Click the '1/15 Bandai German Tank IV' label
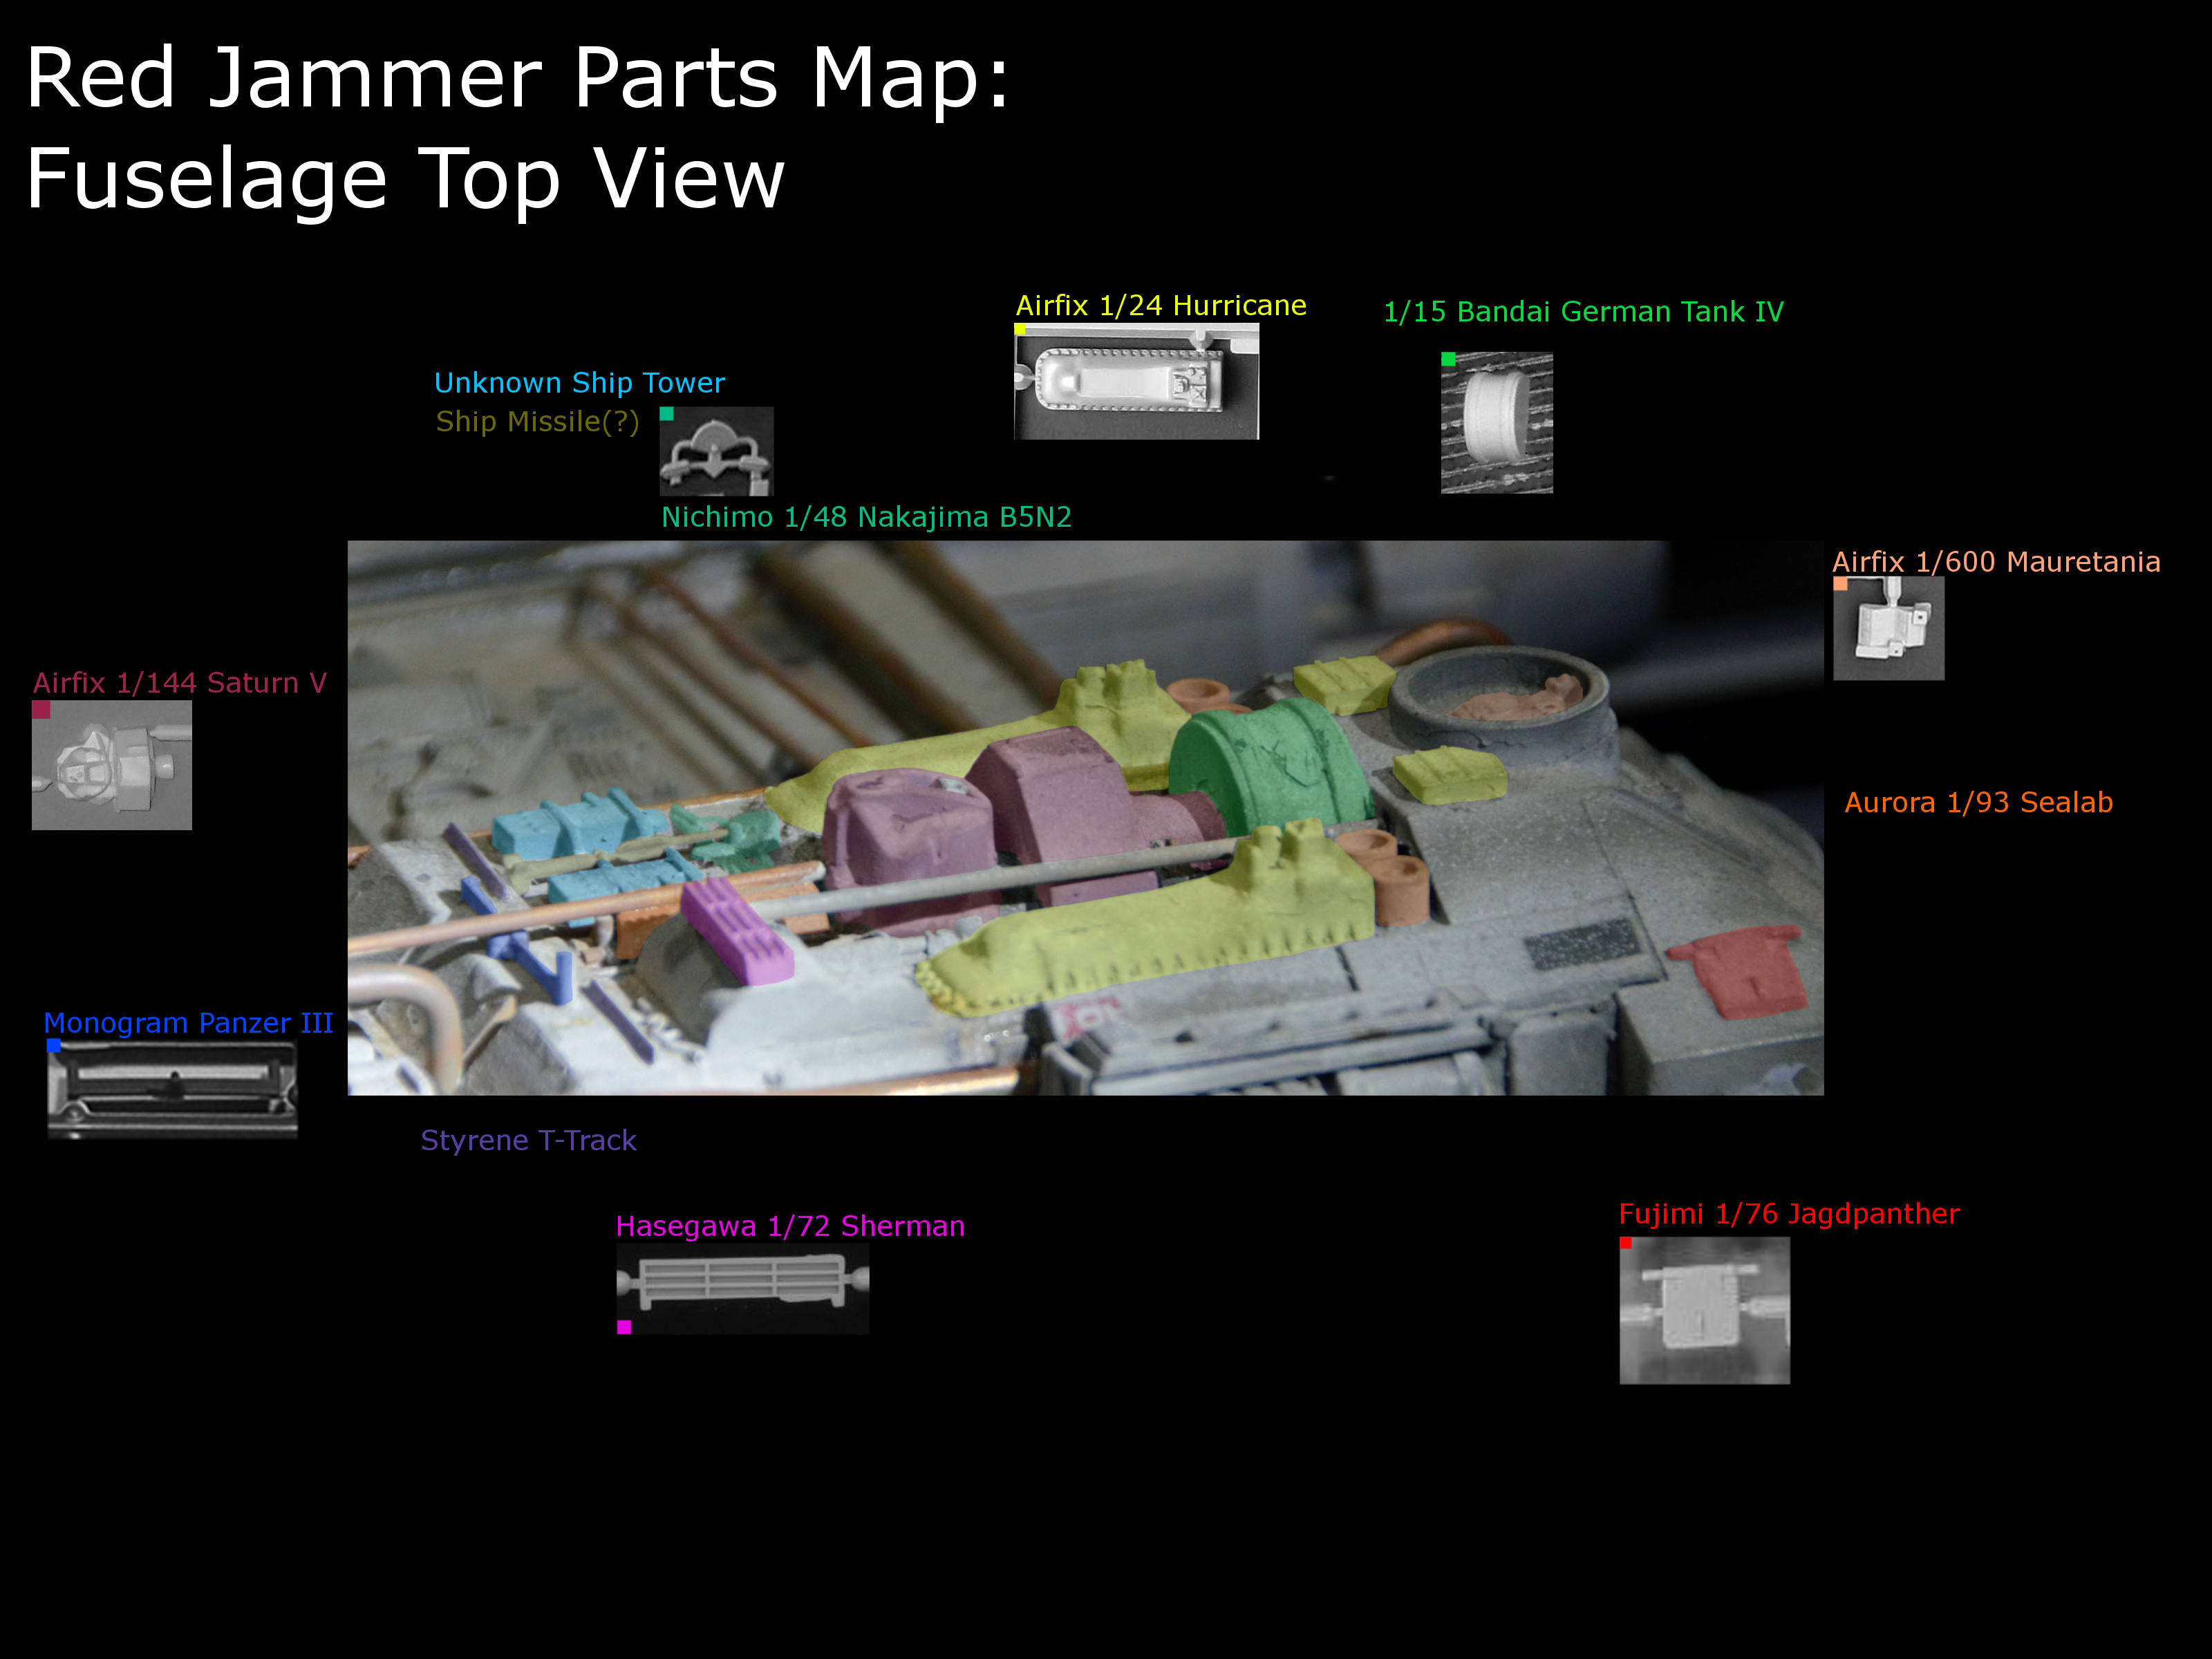Viewport: 2212px width, 1659px height. [x=1583, y=312]
